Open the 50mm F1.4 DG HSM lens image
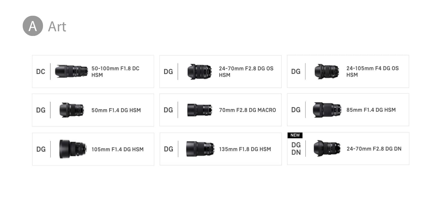 click(72, 110)
